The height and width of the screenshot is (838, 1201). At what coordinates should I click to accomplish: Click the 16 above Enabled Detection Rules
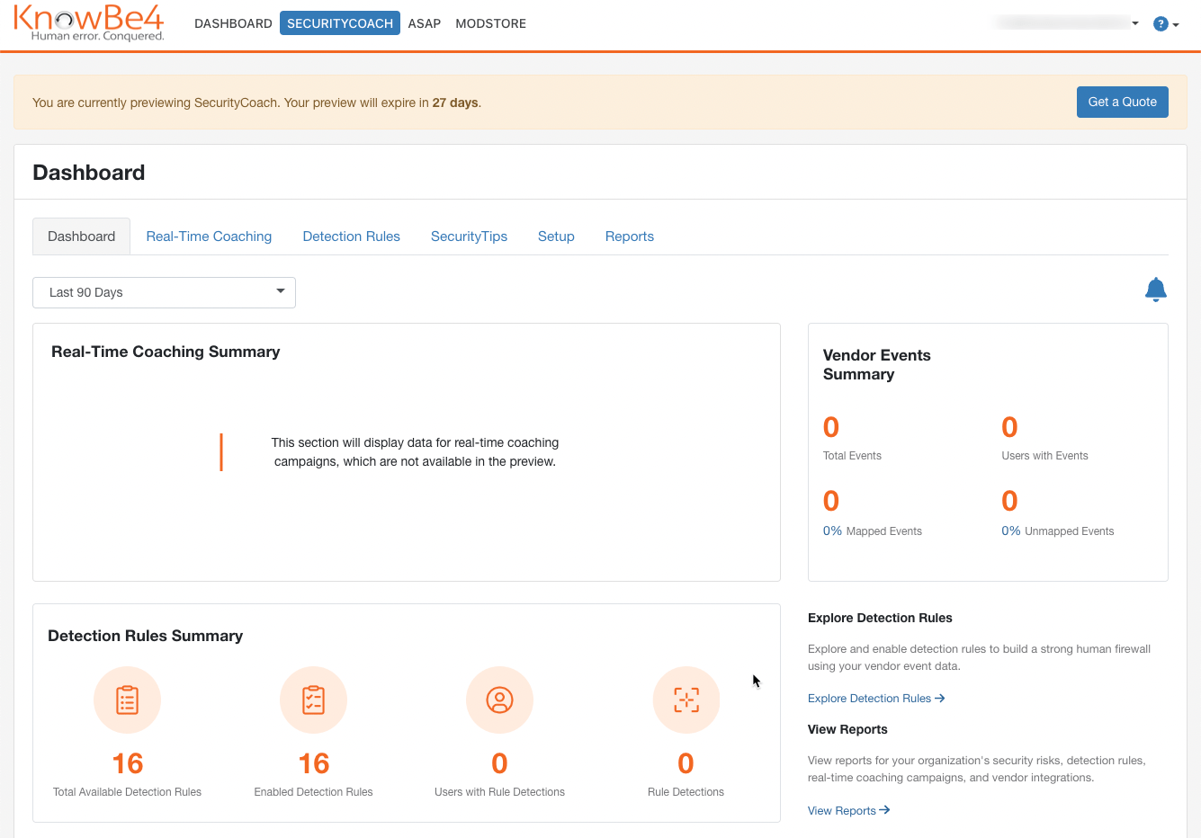pyautogui.click(x=314, y=763)
